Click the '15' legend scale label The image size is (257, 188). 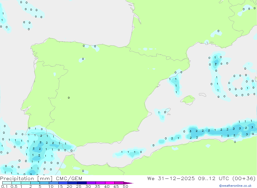point(60,186)
